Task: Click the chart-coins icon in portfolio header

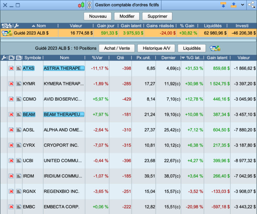Action: tap(7, 26)
